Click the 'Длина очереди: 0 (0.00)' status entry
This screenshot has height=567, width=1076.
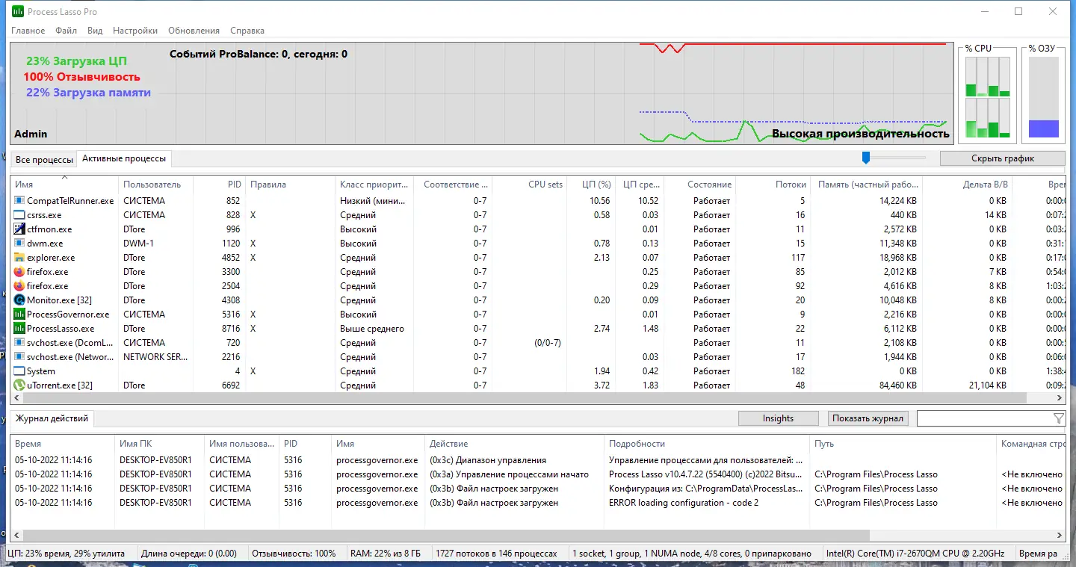click(189, 554)
